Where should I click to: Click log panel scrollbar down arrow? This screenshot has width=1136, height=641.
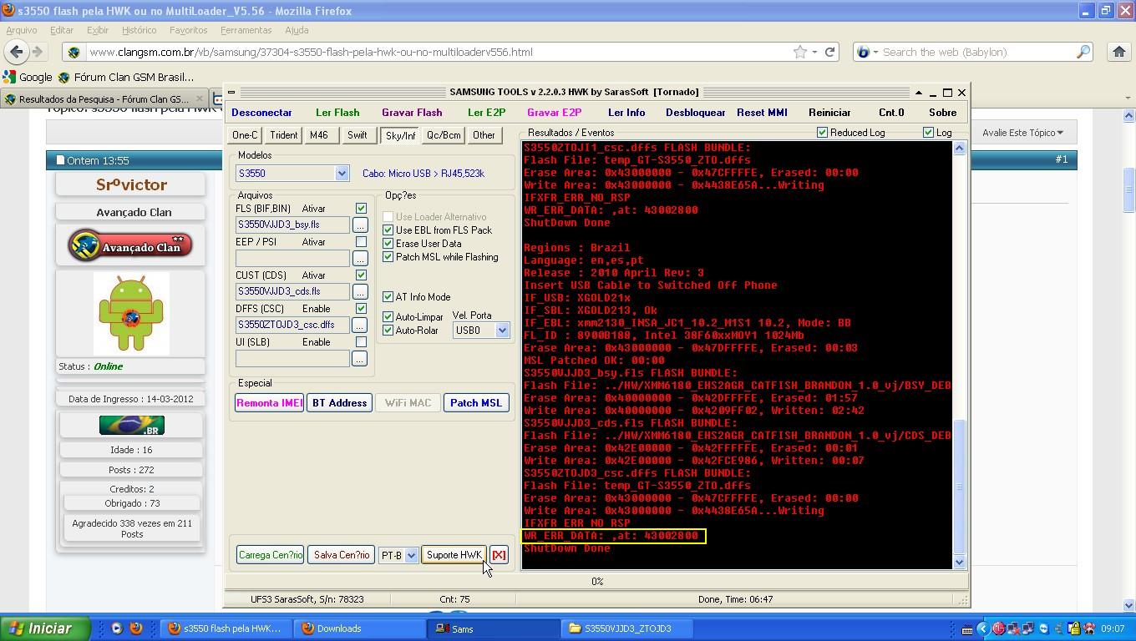click(959, 562)
